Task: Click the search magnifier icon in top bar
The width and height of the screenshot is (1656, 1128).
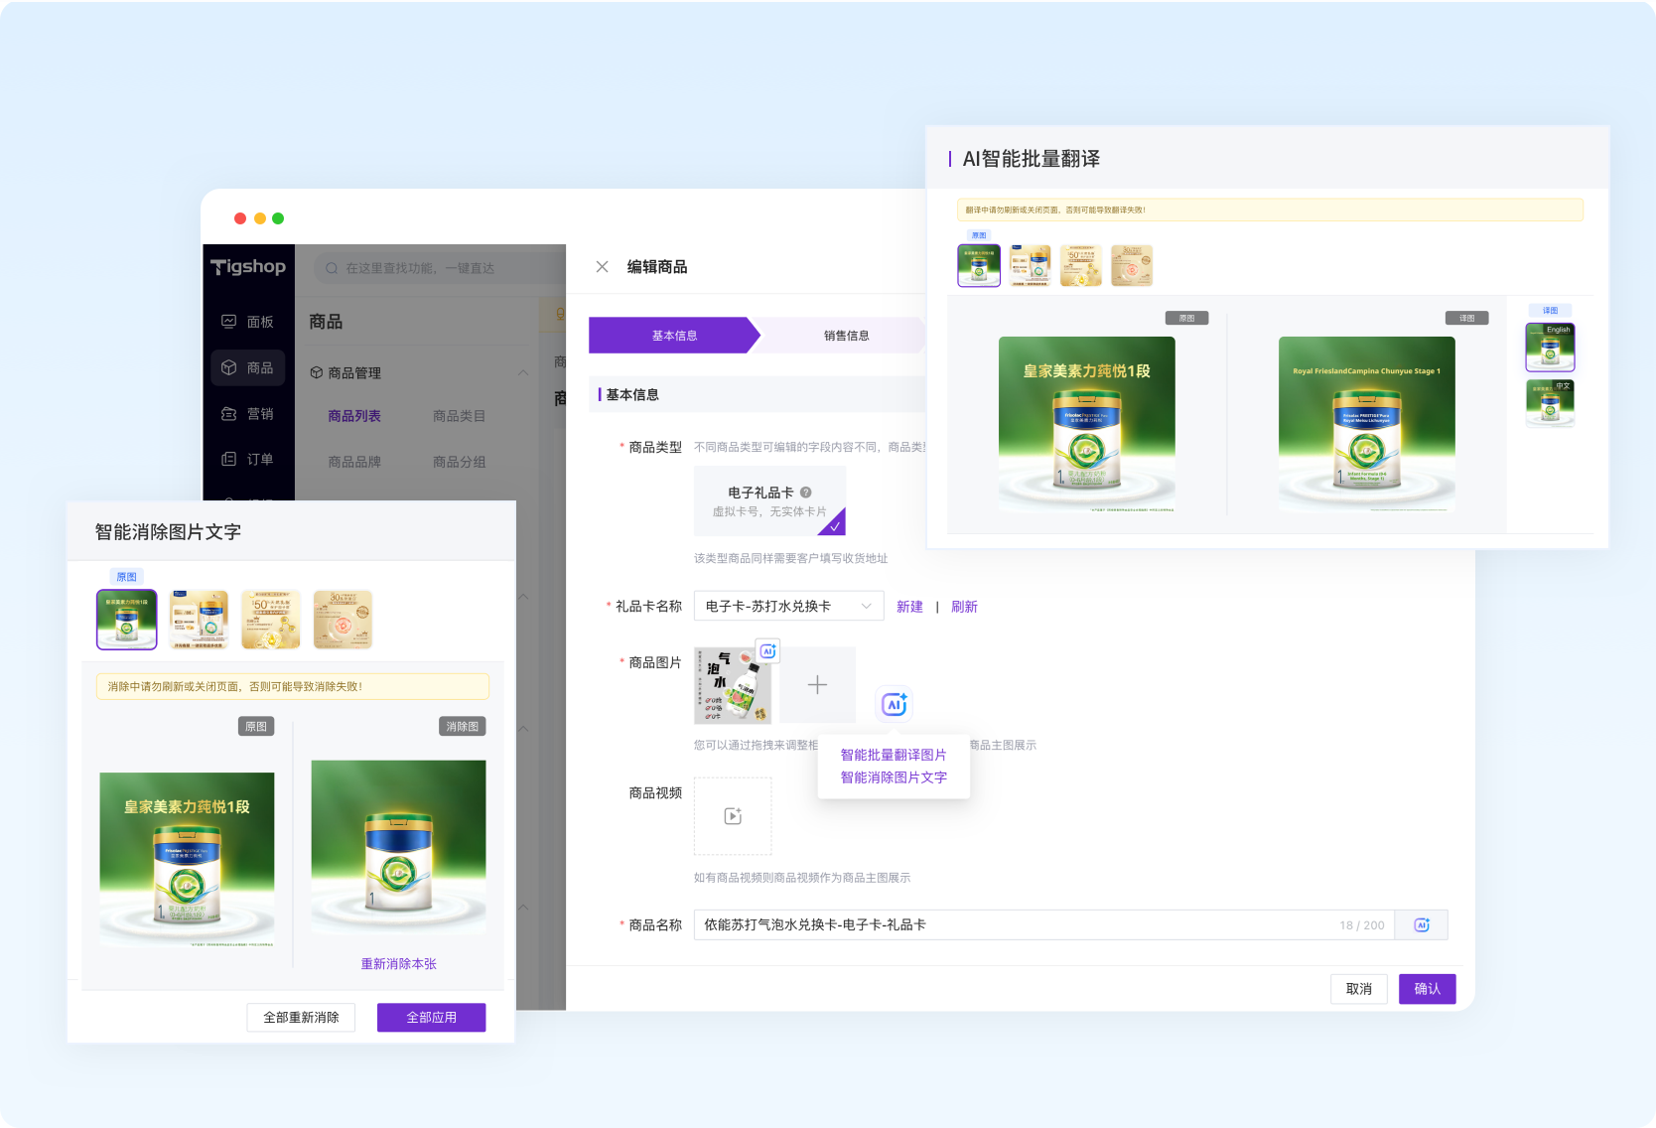Action: click(x=332, y=268)
